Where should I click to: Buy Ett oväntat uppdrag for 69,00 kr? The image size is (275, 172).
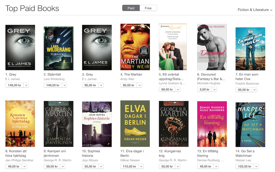tap(167, 89)
